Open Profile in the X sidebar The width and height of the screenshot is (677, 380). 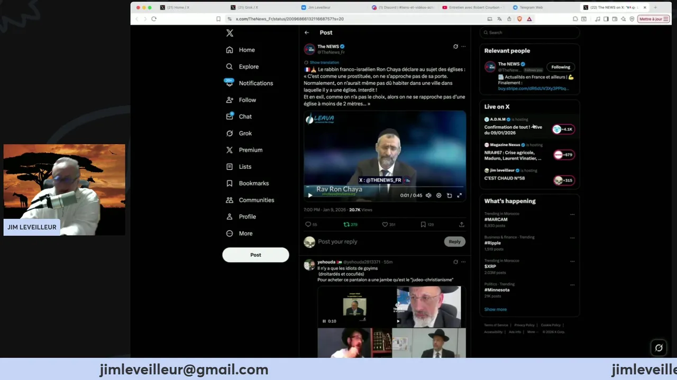pos(241,216)
